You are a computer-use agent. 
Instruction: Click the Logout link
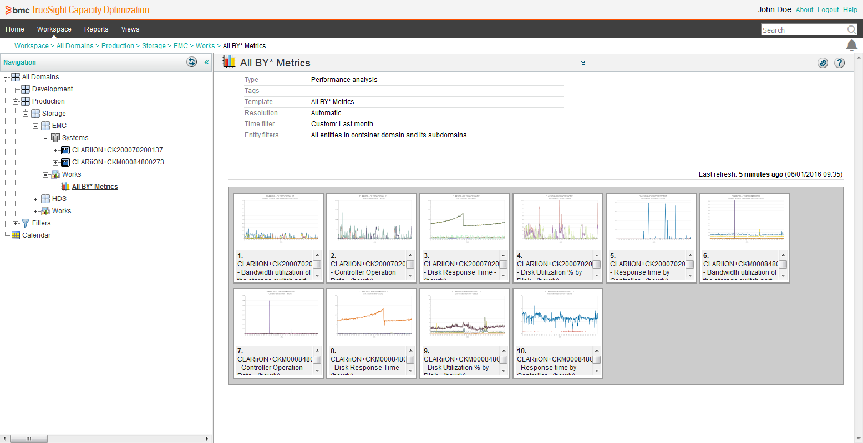(x=828, y=10)
